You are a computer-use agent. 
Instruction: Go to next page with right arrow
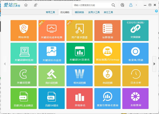[x=154, y=64]
